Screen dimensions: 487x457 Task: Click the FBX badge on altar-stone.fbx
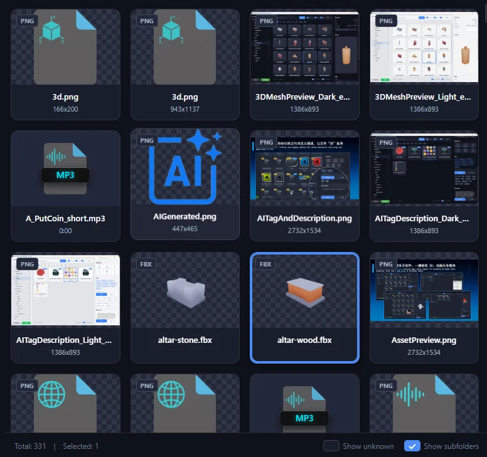(146, 265)
